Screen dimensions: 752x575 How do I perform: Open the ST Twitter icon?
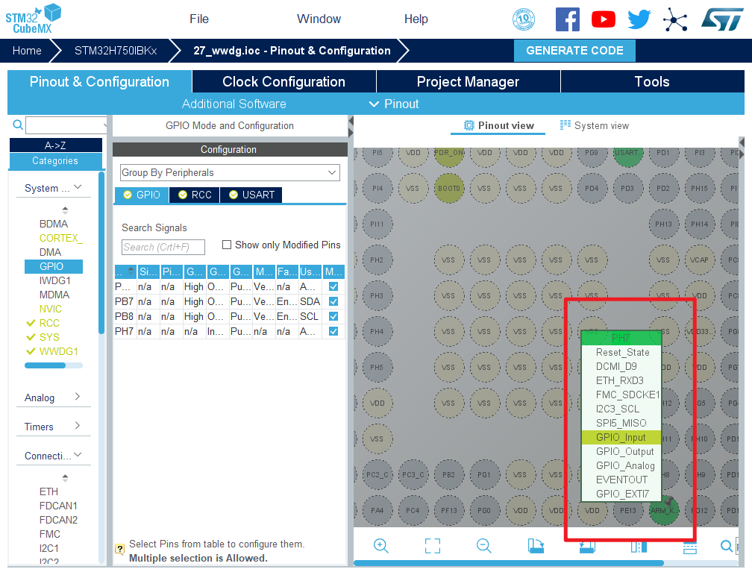pos(639,19)
